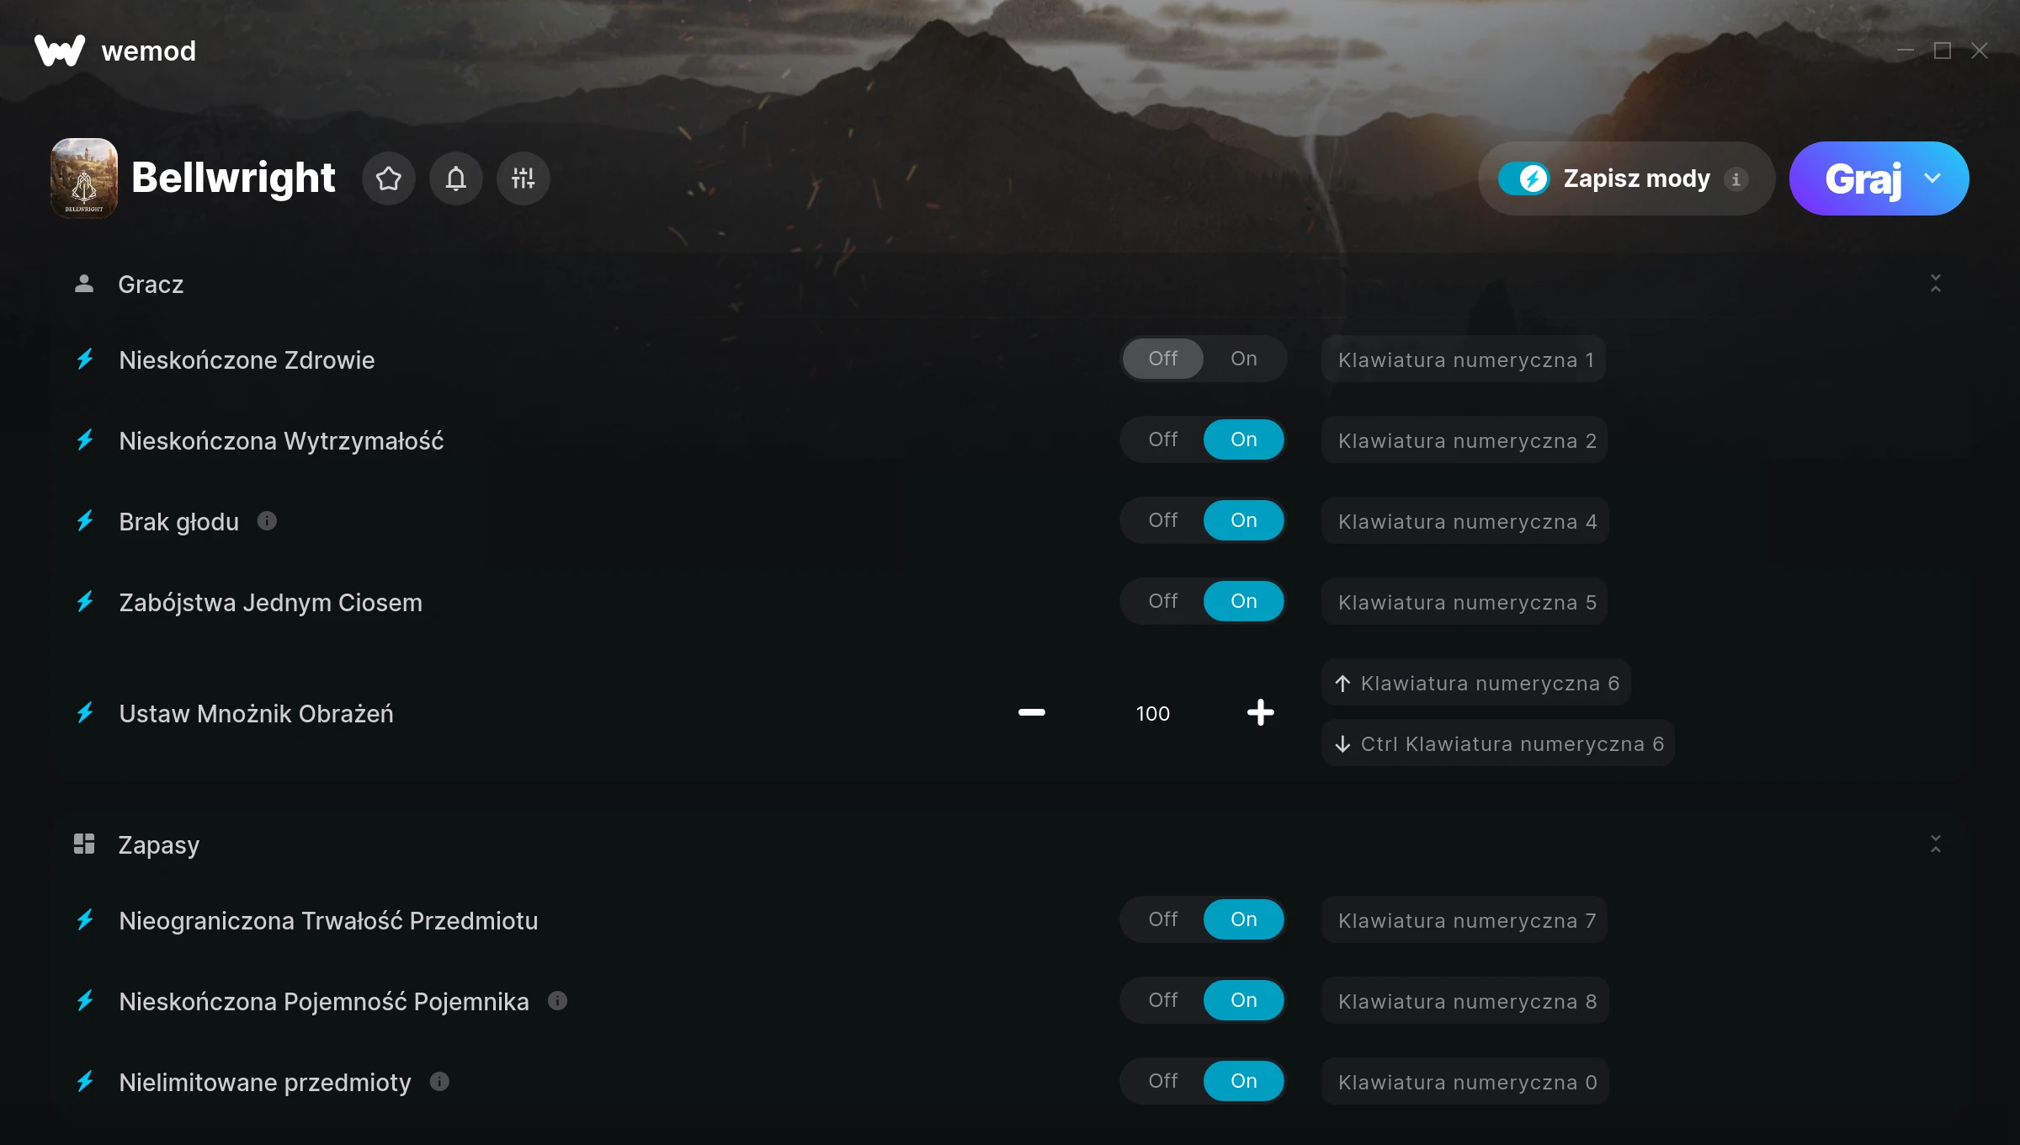2020x1145 pixels.
Task: Turn Off Zabójstwa Jednym Ciosem
Action: pos(1163,601)
